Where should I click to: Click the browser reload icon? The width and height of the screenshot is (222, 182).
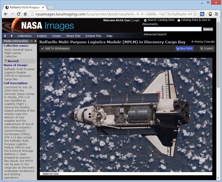click(x=19, y=14)
